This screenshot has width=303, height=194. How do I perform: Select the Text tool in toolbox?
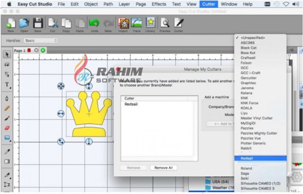(x=7, y=84)
